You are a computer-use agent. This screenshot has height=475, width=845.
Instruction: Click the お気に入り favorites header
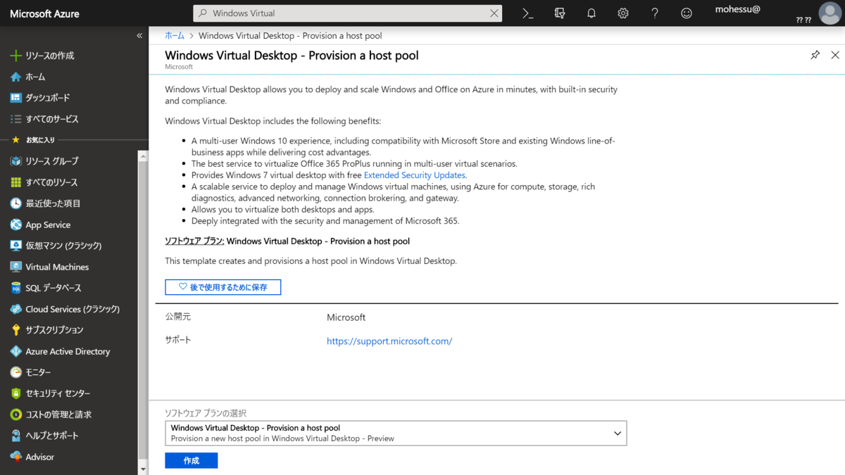40,140
